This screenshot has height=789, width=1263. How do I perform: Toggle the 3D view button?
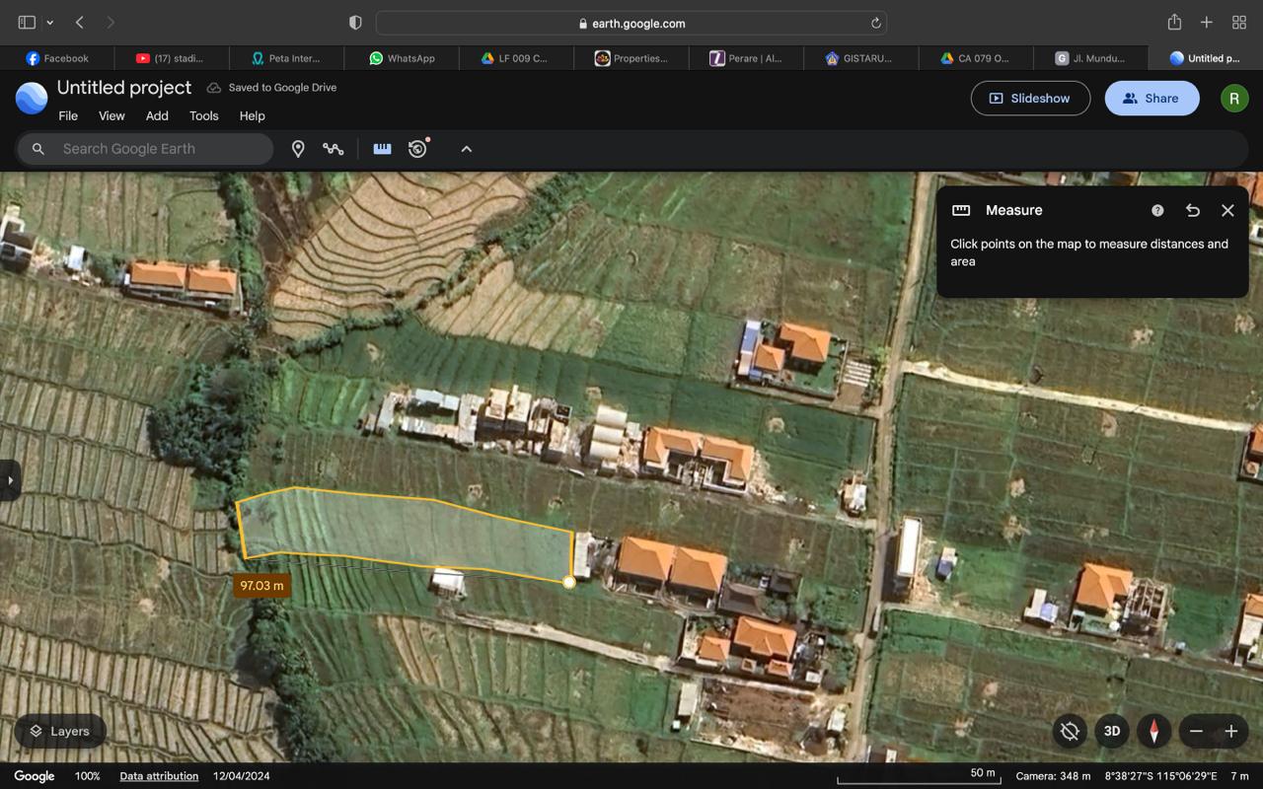click(1112, 731)
